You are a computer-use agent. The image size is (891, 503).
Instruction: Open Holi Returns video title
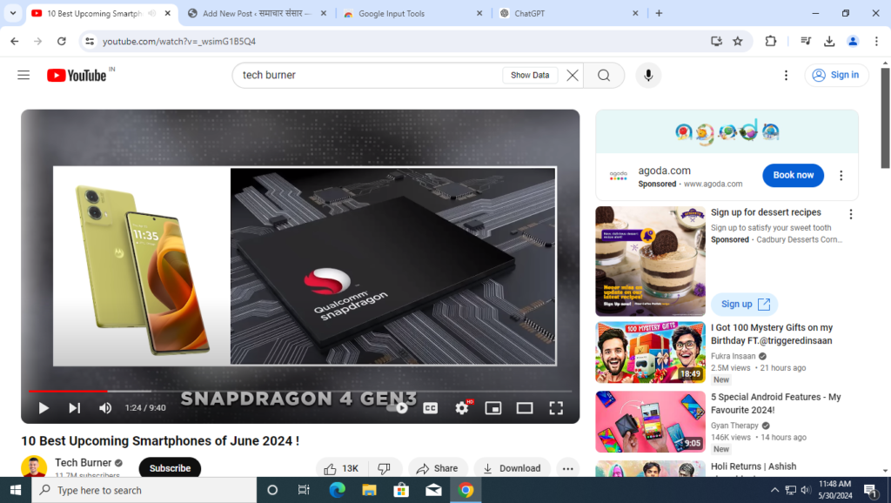pos(754,466)
